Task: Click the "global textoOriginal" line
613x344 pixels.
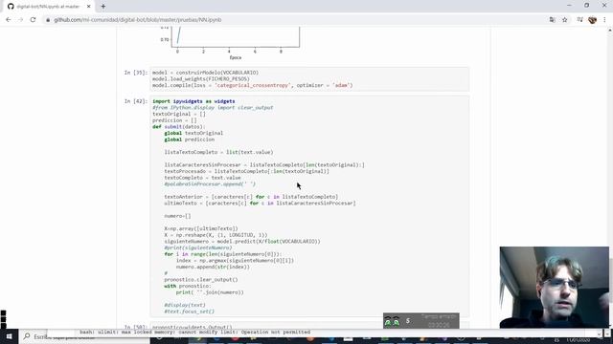Action: 193,133
